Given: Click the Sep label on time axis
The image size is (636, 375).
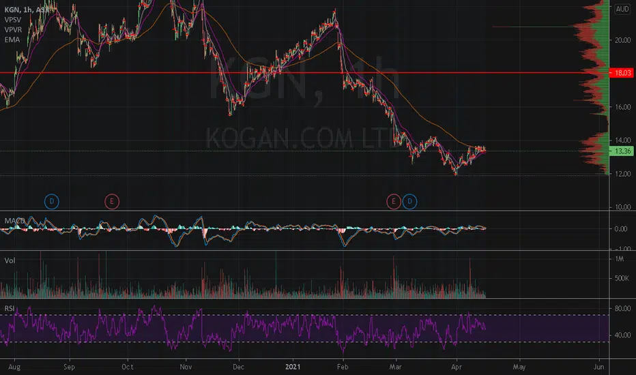Looking at the screenshot, I should click(x=70, y=367).
